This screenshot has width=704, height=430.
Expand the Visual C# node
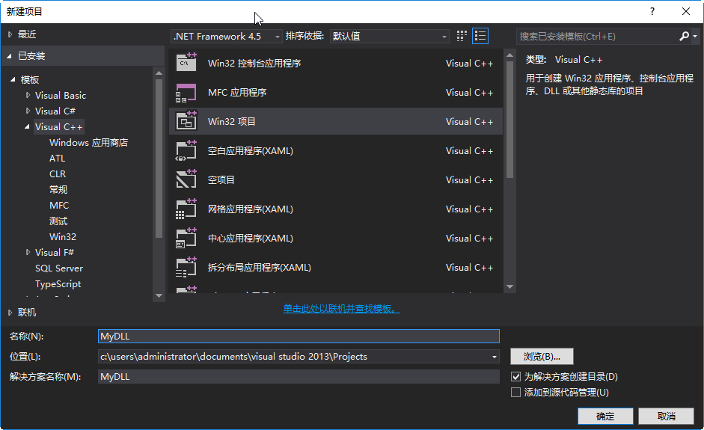(28, 111)
